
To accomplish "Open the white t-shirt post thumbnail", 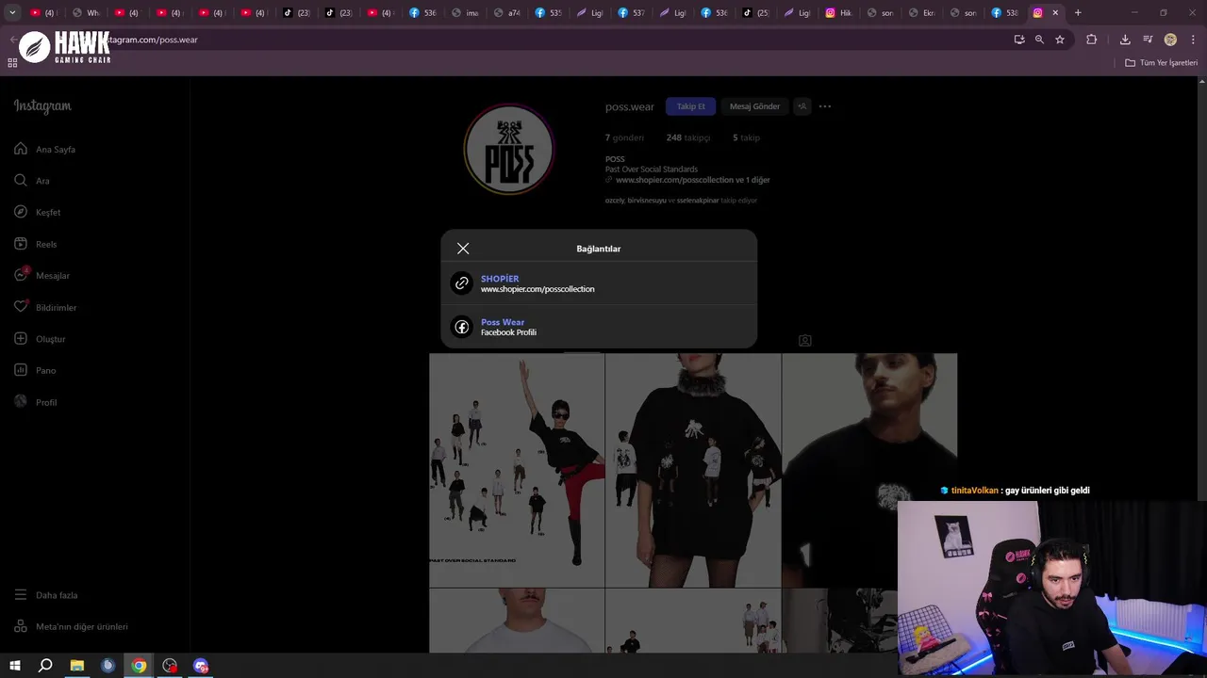I will pyautogui.click(x=517, y=621).
